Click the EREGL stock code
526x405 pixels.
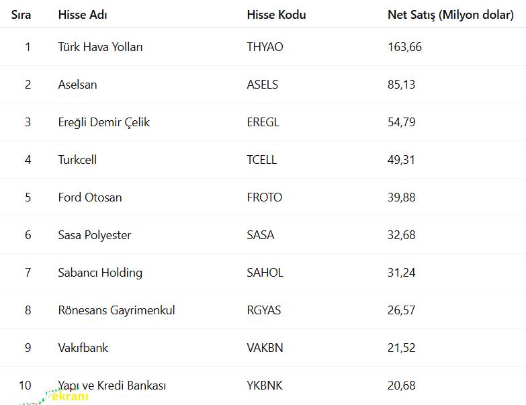click(x=263, y=122)
